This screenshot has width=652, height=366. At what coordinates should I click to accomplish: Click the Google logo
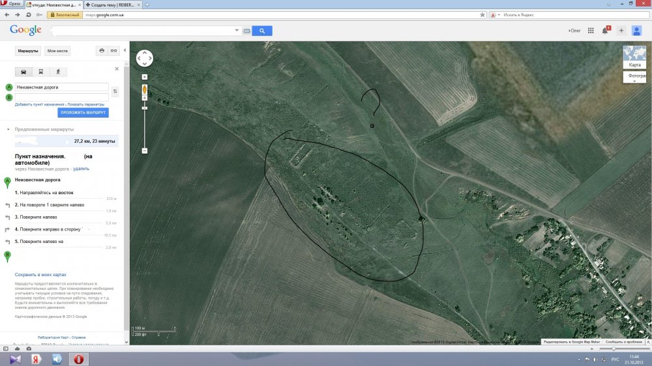pos(26,30)
